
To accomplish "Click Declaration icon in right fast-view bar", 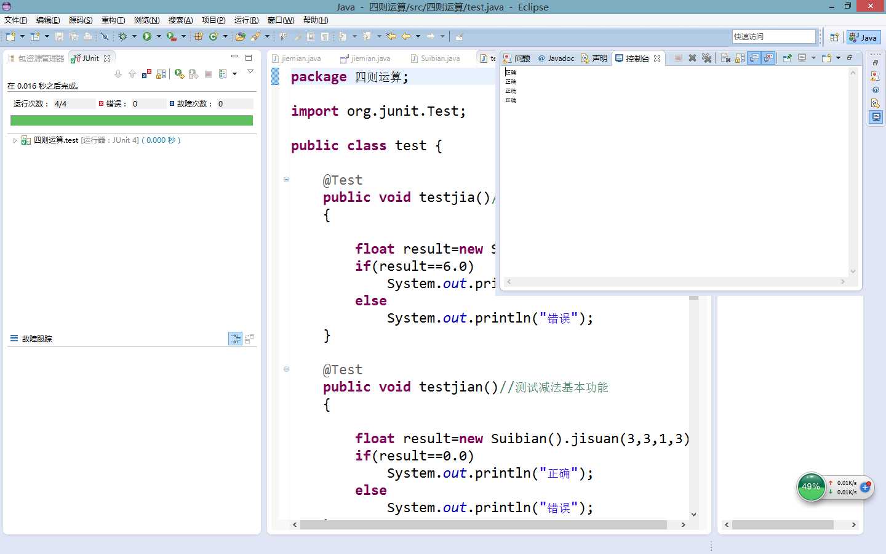I will [876, 103].
